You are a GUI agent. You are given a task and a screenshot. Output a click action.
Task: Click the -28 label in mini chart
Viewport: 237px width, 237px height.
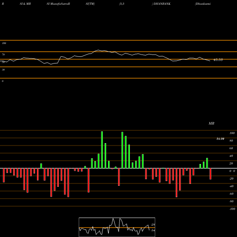point(153,225)
